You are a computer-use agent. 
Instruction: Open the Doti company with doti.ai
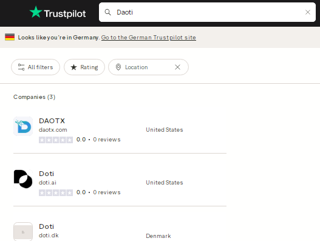point(46,174)
